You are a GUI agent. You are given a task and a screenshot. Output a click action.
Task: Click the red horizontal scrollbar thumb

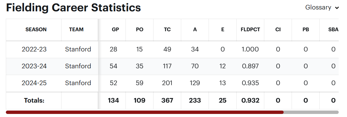tap(145, 112)
